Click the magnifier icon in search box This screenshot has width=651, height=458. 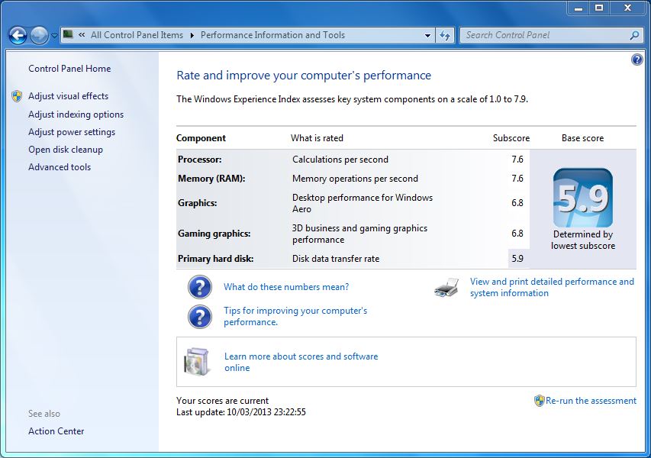click(633, 35)
